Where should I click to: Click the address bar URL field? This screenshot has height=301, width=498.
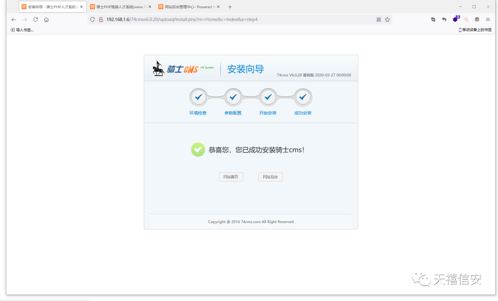tap(235, 20)
